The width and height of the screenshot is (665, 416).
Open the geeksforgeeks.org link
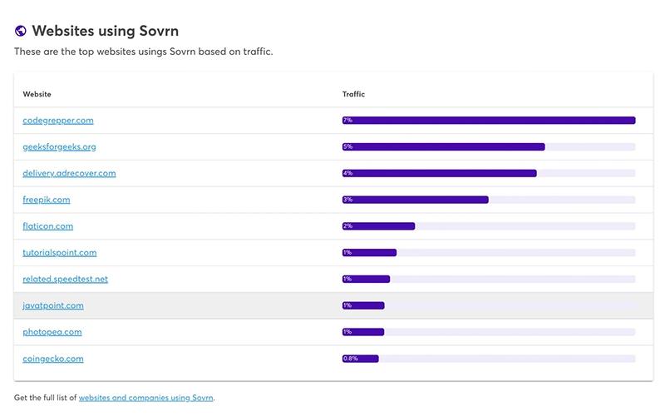point(59,147)
